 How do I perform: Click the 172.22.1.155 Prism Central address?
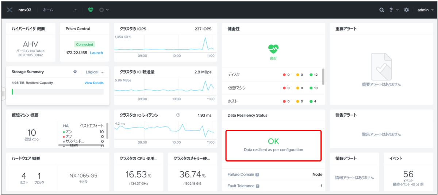pyautogui.click(x=77, y=53)
